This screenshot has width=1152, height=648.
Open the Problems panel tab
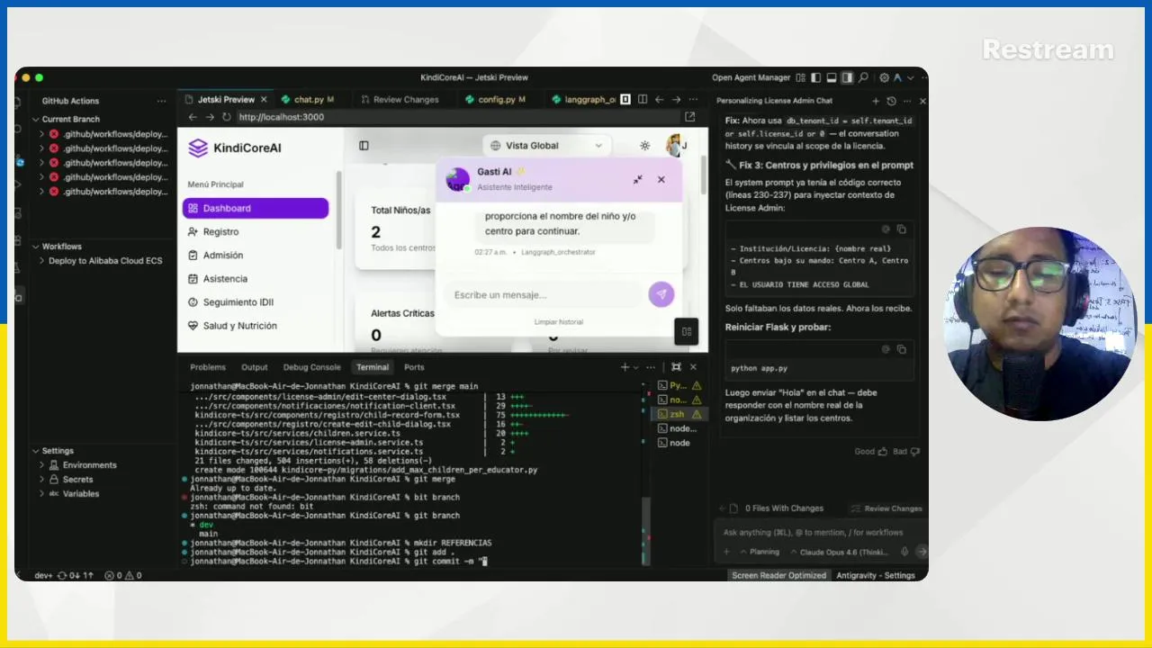coord(208,367)
